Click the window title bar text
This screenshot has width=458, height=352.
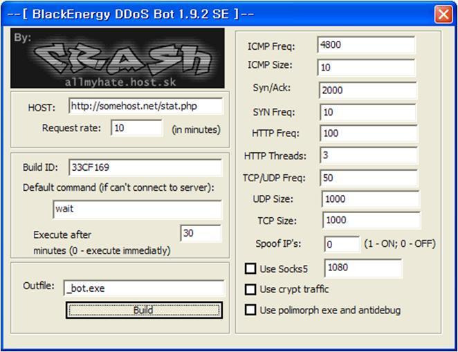pos(130,14)
